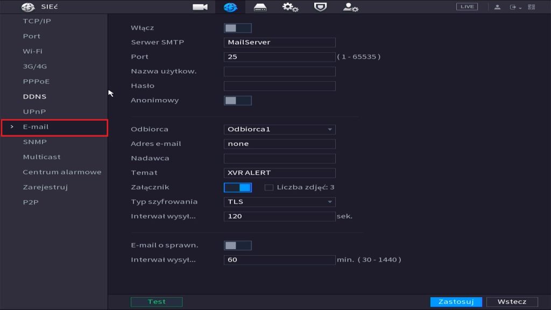Check the Liczba zdjęć checkbox

click(269, 187)
